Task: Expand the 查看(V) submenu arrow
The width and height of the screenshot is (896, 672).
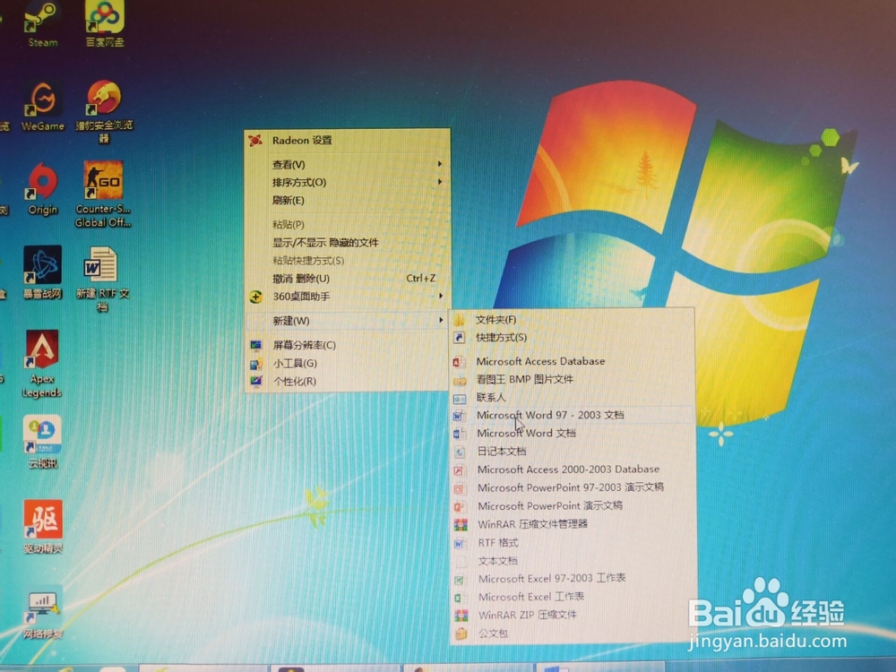Action: [439, 164]
